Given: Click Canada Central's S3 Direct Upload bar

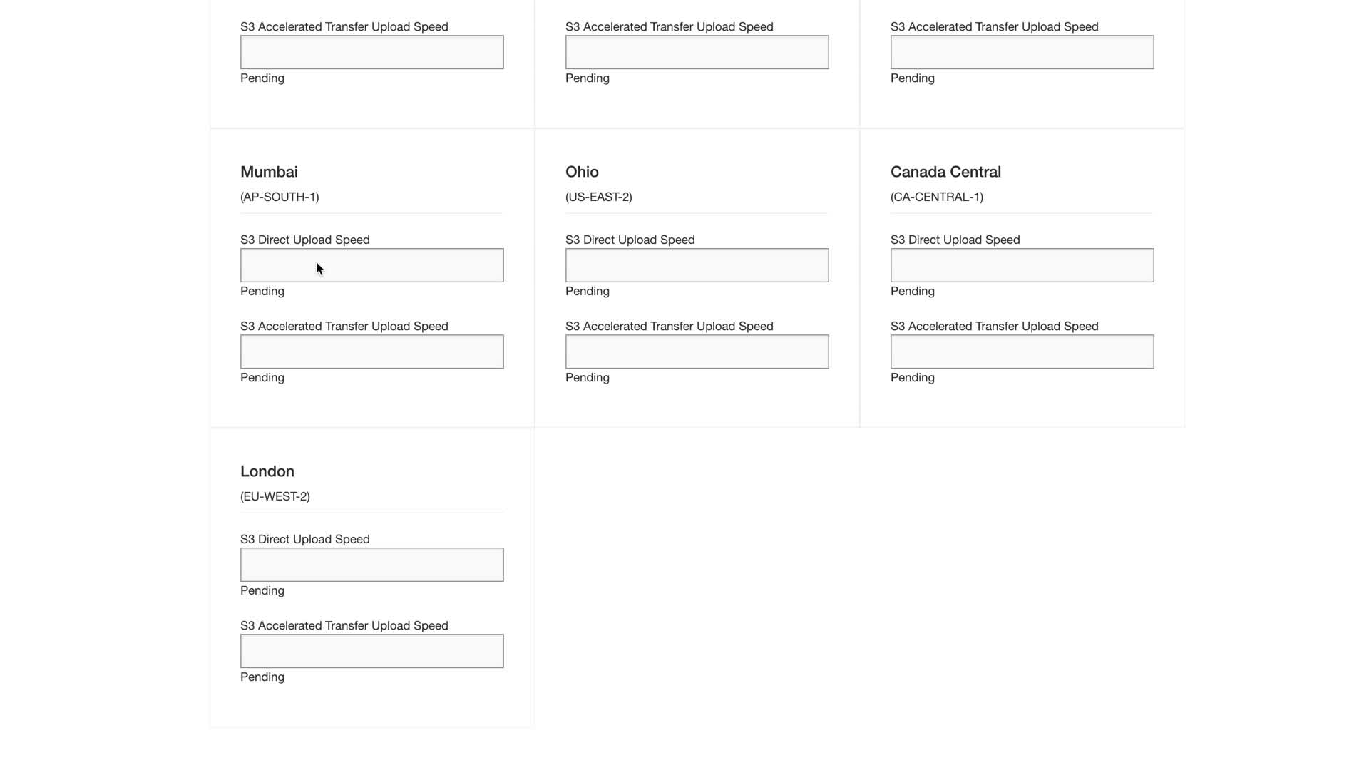Looking at the screenshot, I should [1022, 265].
